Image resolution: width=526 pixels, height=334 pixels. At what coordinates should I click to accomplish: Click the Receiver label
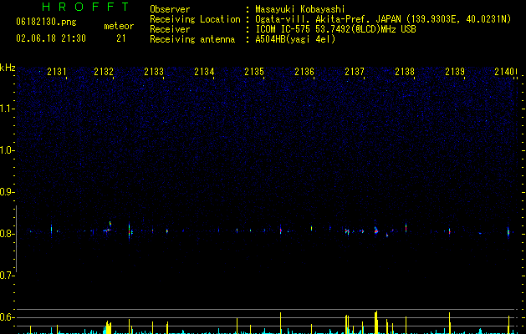coord(170,29)
